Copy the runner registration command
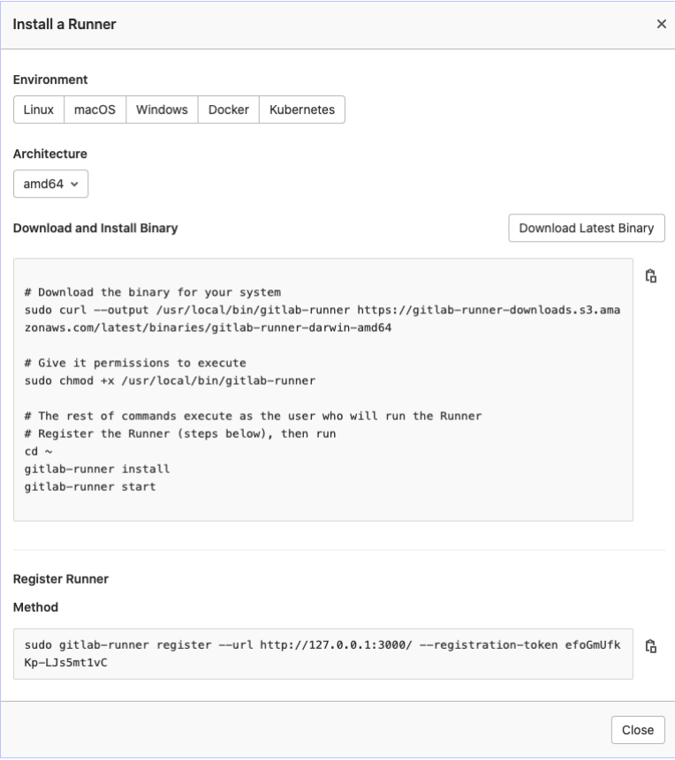This screenshot has width=675, height=760. pos(651,645)
